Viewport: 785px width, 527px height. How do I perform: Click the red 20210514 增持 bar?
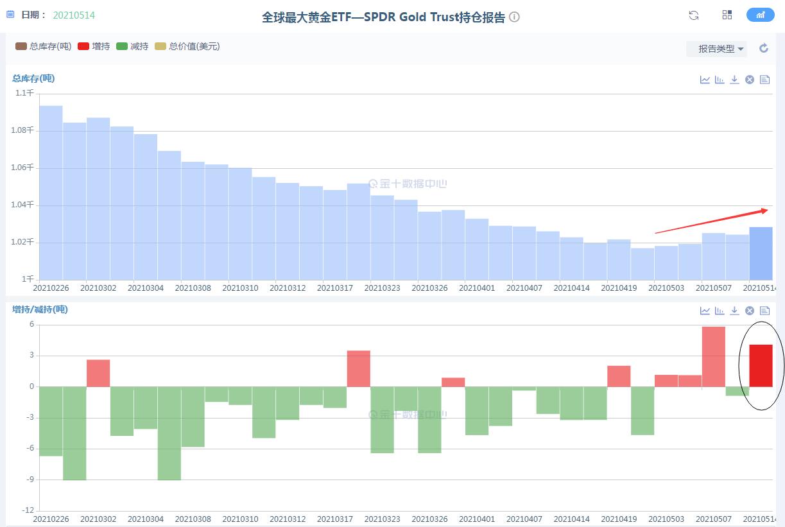pyautogui.click(x=761, y=365)
